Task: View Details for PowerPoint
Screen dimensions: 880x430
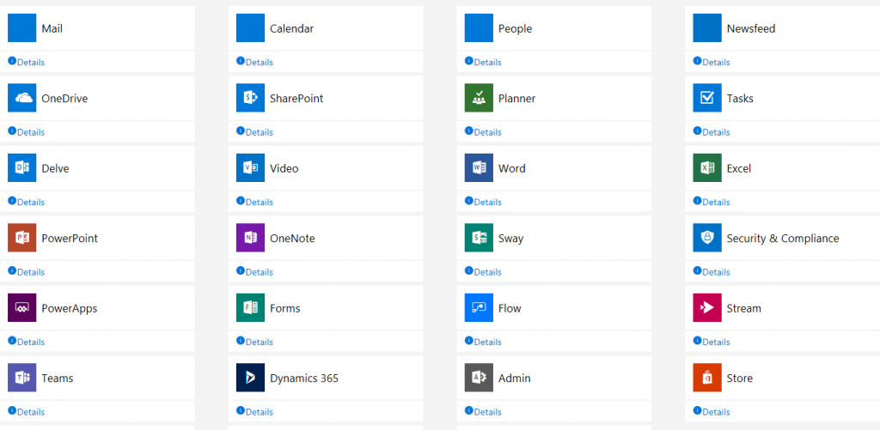Action: click(x=27, y=272)
